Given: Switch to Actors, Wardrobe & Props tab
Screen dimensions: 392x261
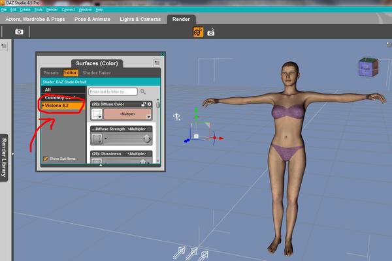Looking at the screenshot, I should click(35, 19).
